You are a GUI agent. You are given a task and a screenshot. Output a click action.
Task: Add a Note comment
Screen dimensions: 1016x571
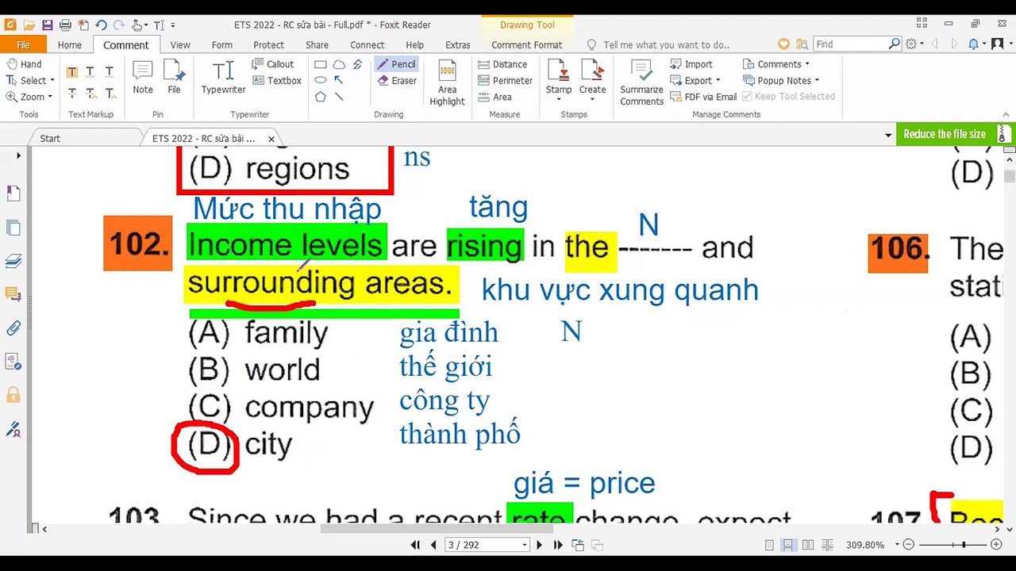click(x=143, y=78)
